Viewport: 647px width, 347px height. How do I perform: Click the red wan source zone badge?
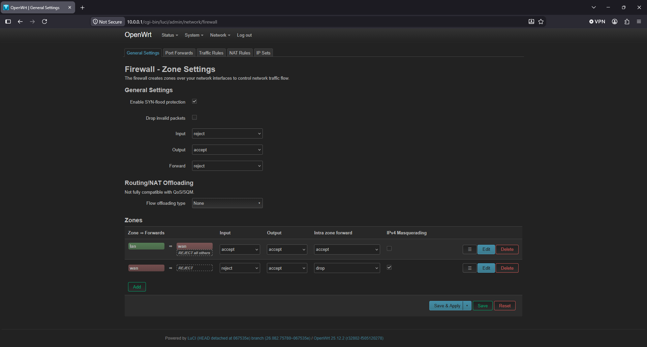[x=146, y=268]
